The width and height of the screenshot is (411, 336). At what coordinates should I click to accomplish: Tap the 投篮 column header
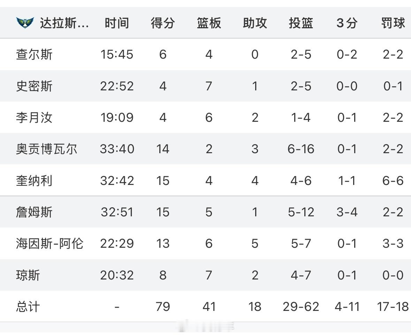(301, 23)
